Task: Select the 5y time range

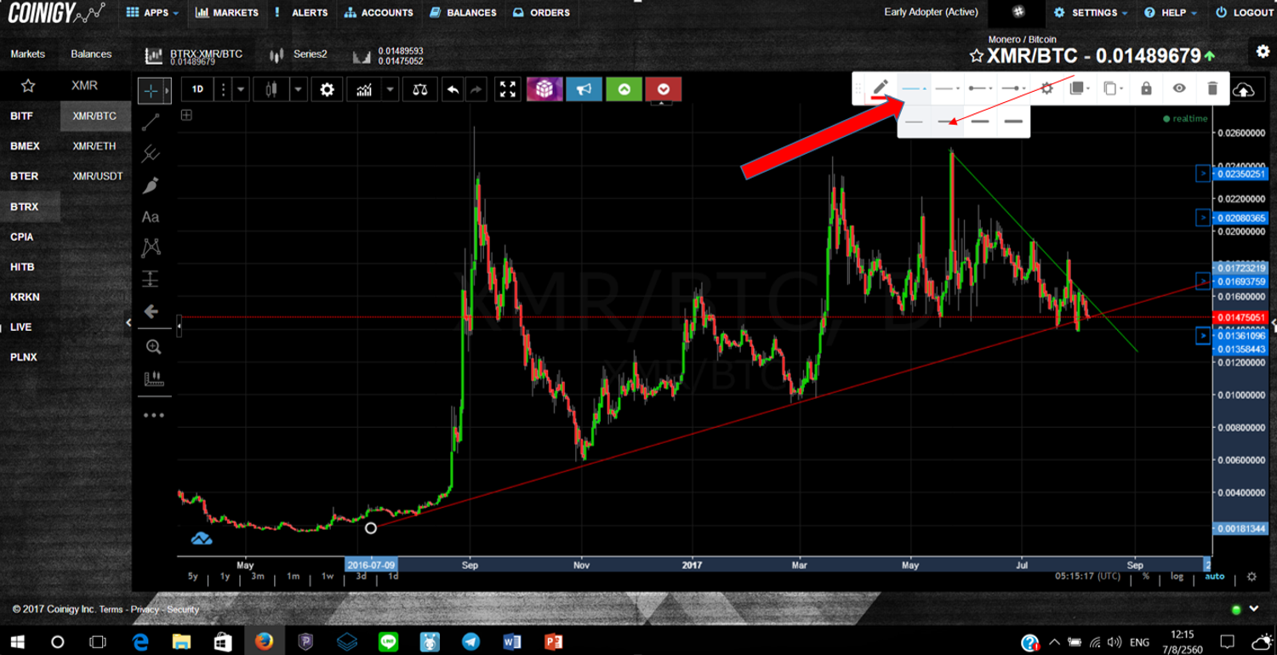Action: [x=193, y=576]
